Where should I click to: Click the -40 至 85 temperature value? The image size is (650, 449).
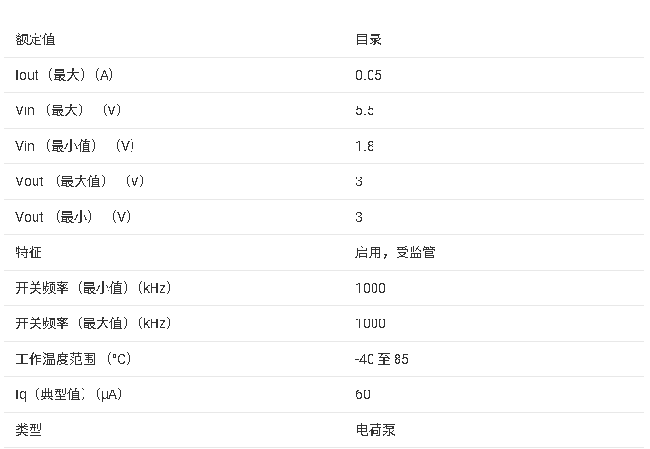(382, 359)
